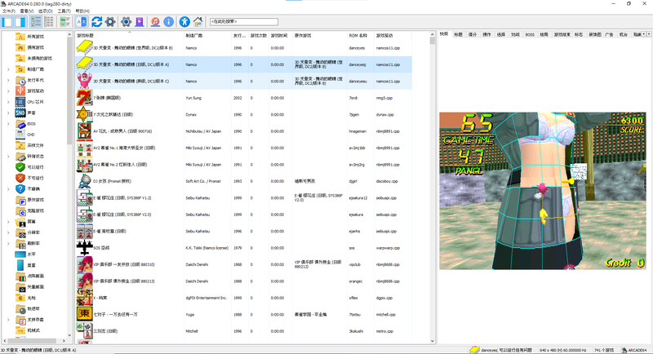The height and width of the screenshot is (354, 653).
Task: Open the 标题 tab in preview panel
Action: [458, 34]
